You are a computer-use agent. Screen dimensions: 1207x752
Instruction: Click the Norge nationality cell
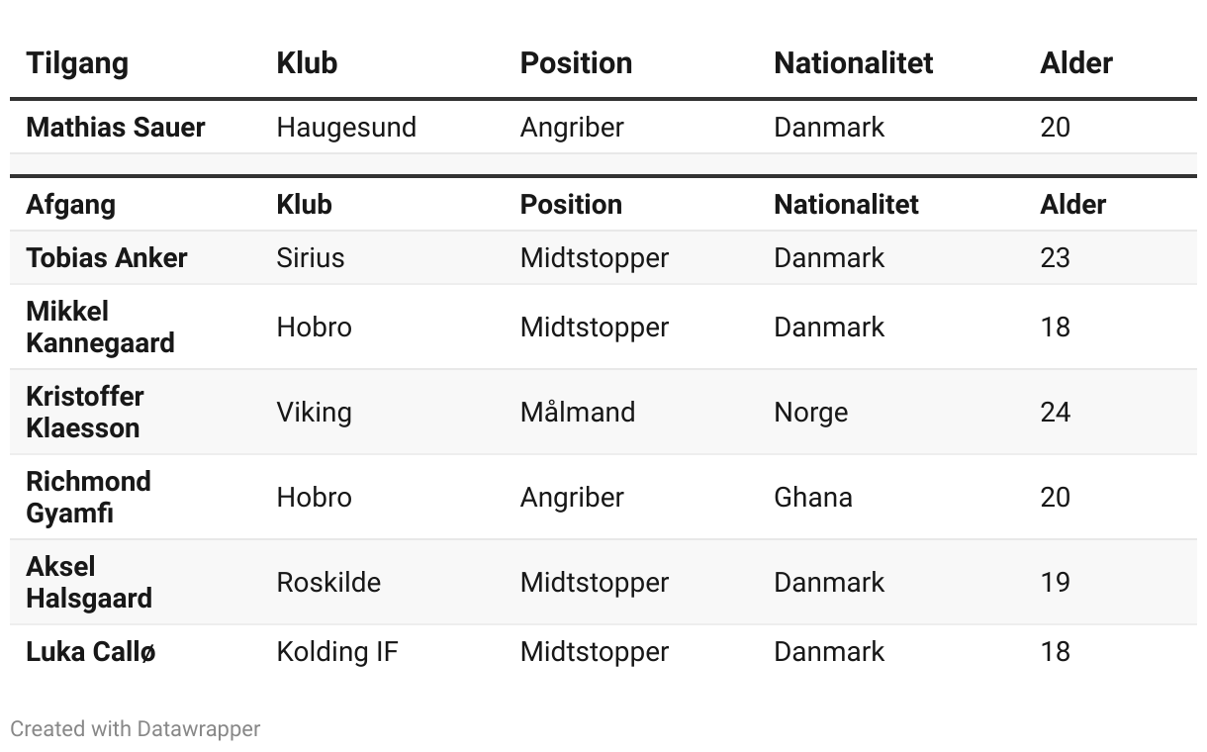pyautogui.click(x=811, y=413)
